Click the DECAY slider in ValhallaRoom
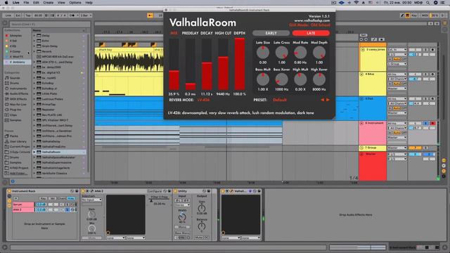This screenshot has height=253, width=450. (x=207, y=65)
